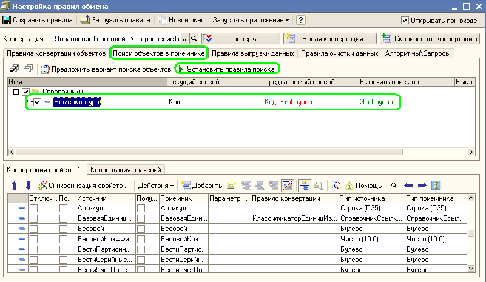
Task: Click the new group icon right of Добавить
Action: [231, 186]
